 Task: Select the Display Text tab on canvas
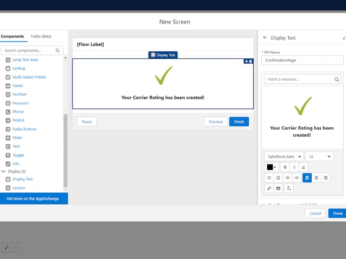[163, 55]
